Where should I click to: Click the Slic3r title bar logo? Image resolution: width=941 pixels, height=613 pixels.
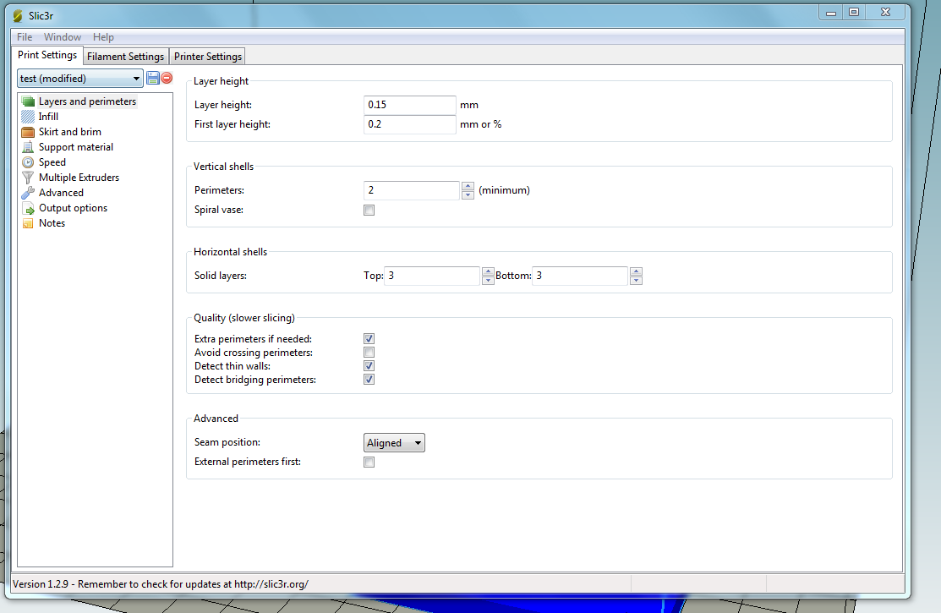click(18, 15)
